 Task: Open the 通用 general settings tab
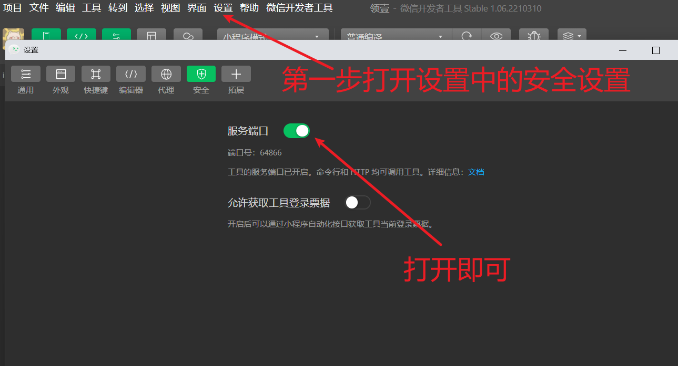[x=25, y=74]
